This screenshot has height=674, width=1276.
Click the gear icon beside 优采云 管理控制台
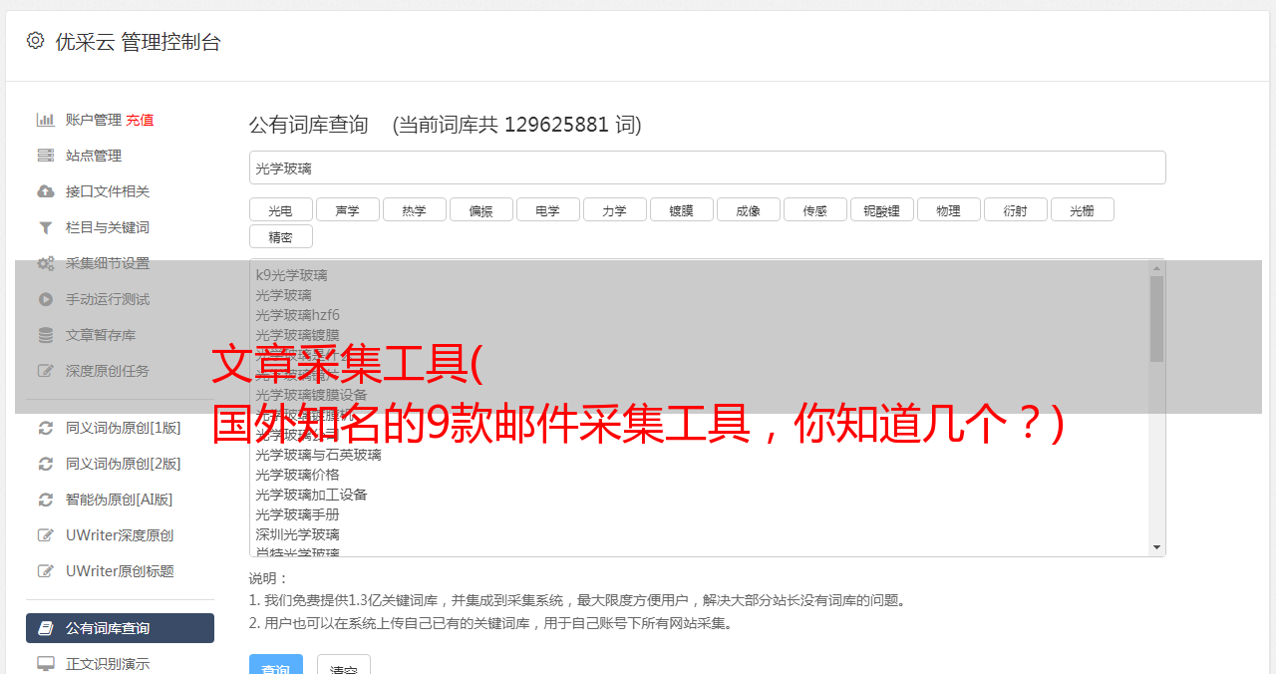point(35,41)
